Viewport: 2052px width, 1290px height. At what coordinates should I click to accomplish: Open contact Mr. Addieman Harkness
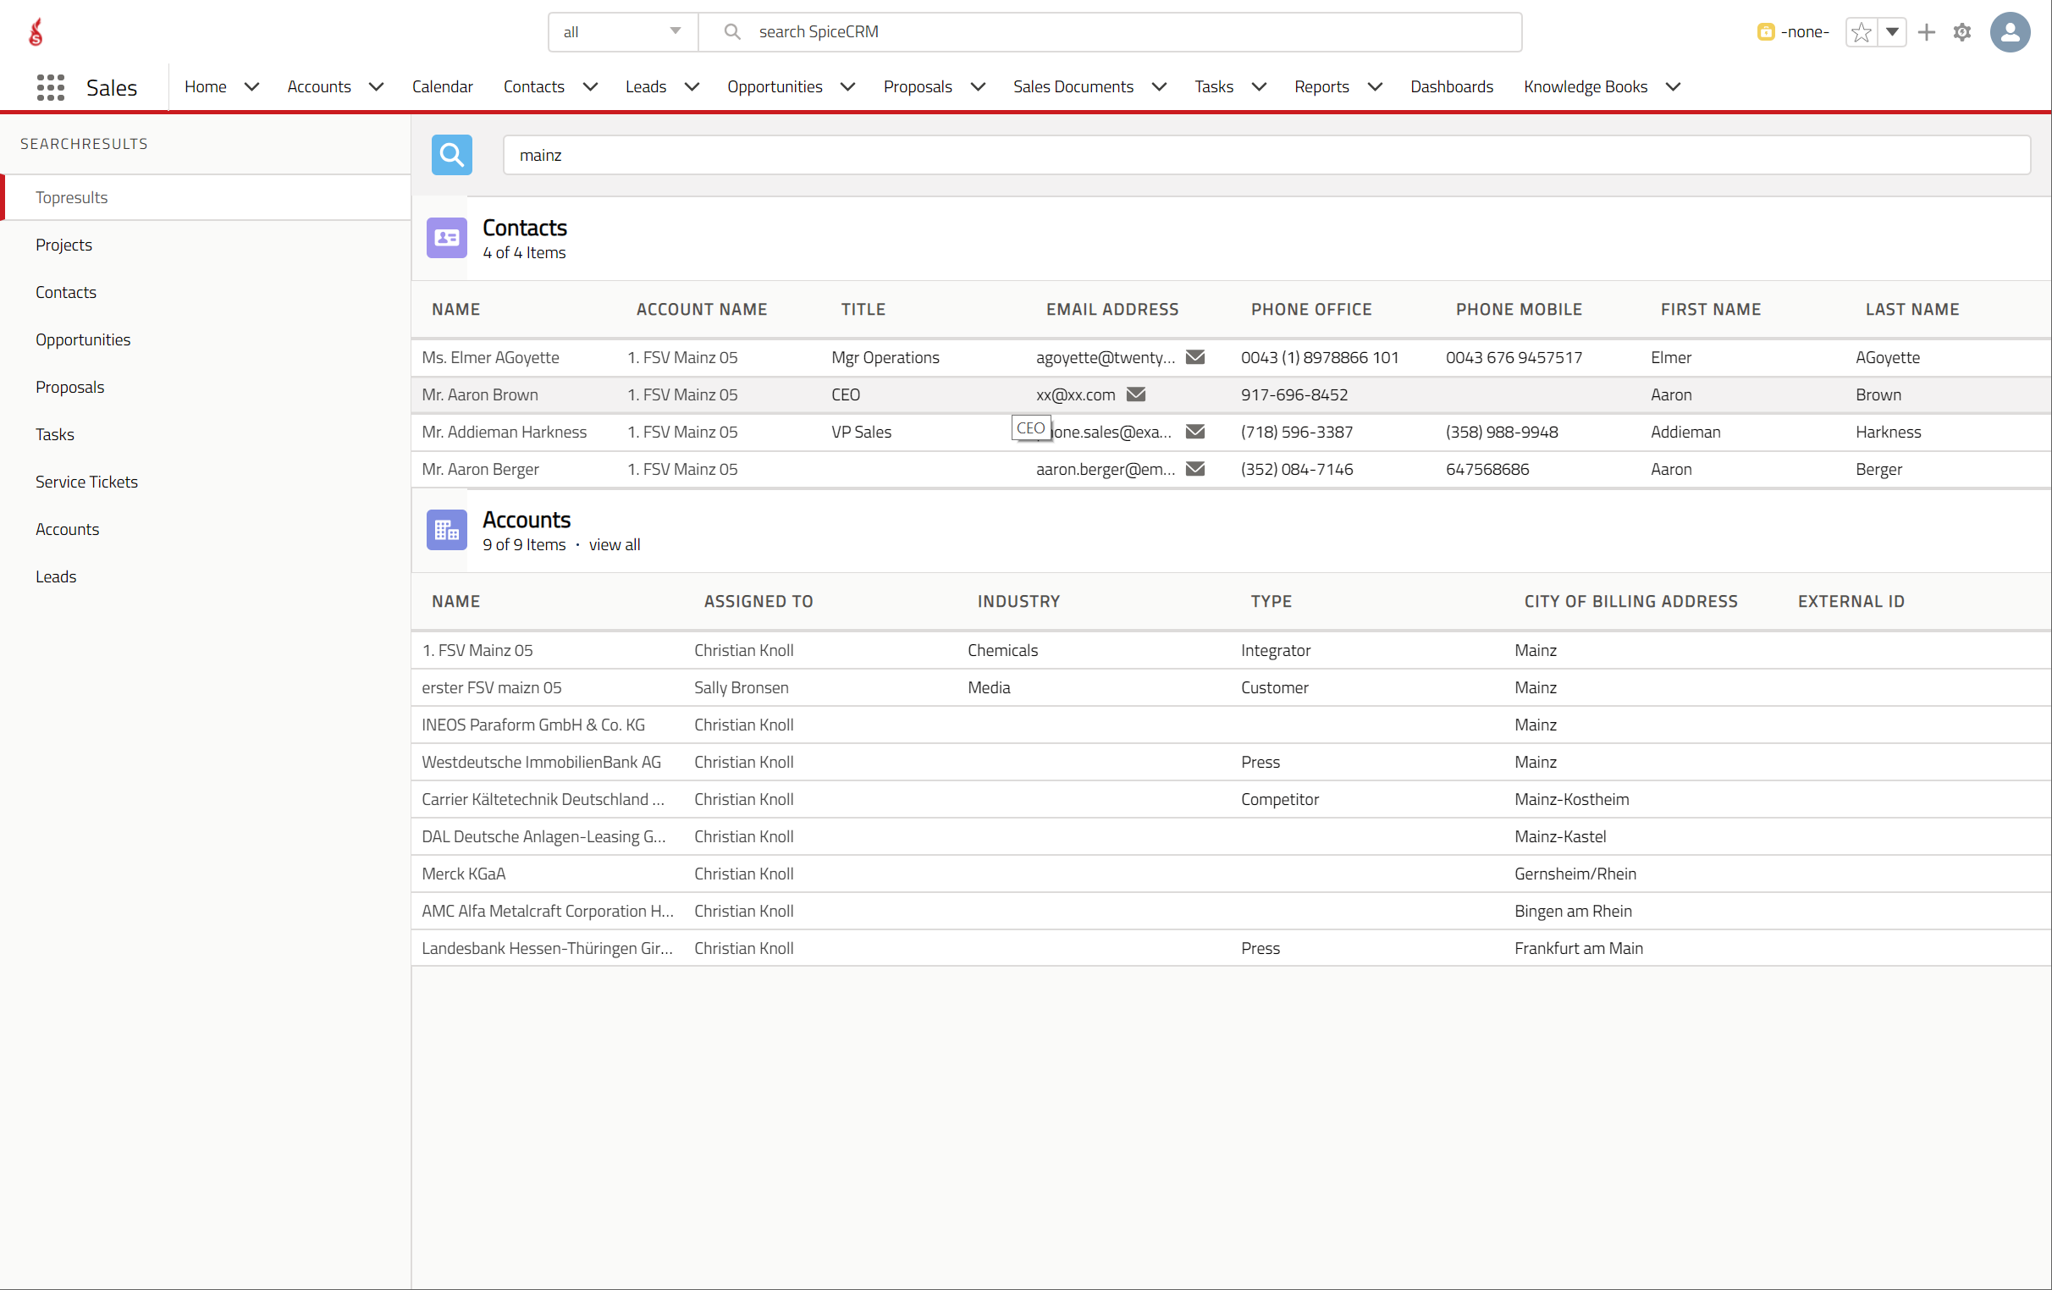[504, 432]
